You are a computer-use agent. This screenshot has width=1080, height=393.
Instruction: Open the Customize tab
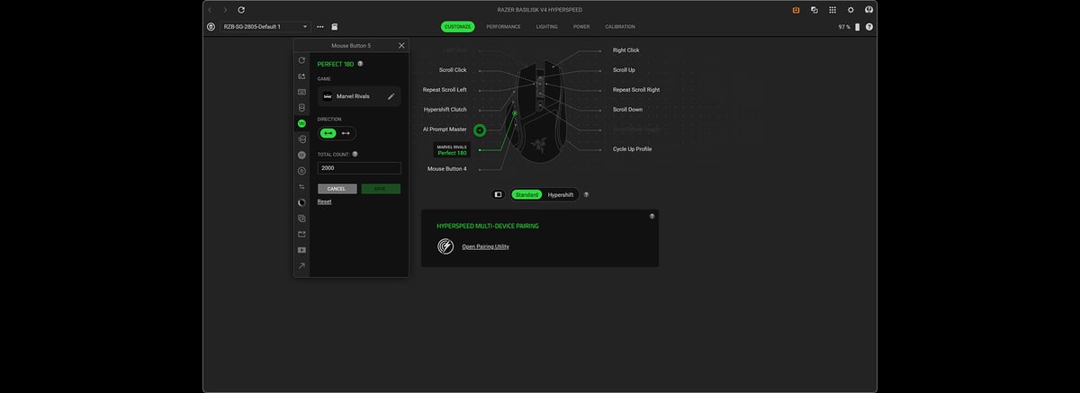458,27
